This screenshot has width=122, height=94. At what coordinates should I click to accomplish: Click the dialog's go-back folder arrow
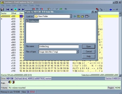tap(75, 16)
